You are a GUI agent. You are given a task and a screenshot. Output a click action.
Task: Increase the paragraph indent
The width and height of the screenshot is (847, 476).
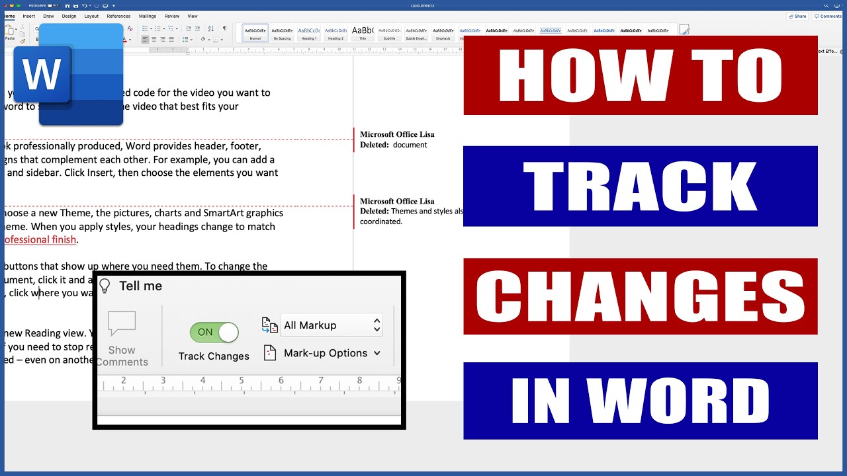(x=197, y=28)
